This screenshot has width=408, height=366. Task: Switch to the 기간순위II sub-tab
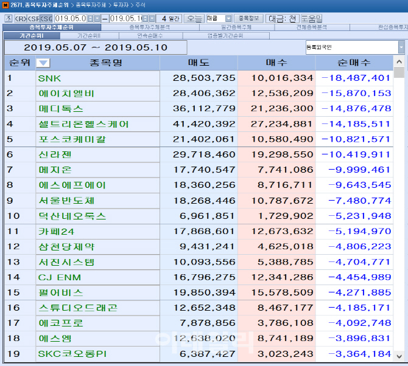89,36
